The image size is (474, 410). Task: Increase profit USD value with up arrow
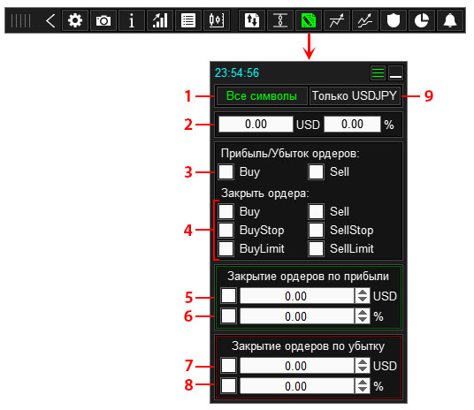(x=363, y=292)
